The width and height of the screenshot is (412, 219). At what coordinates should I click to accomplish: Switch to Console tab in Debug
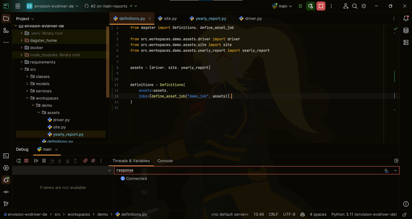pyautogui.click(x=165, y=161)
